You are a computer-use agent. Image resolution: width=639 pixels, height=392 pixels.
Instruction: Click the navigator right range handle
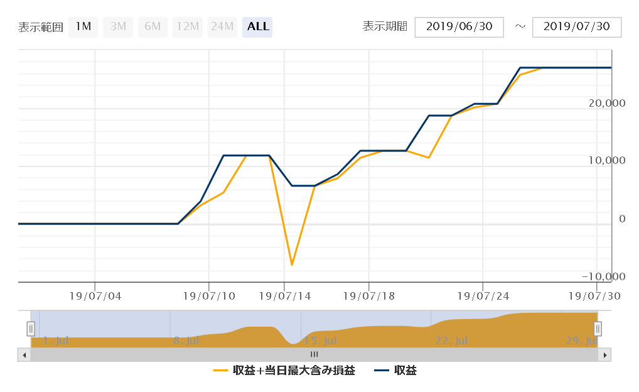click(598, 329)
